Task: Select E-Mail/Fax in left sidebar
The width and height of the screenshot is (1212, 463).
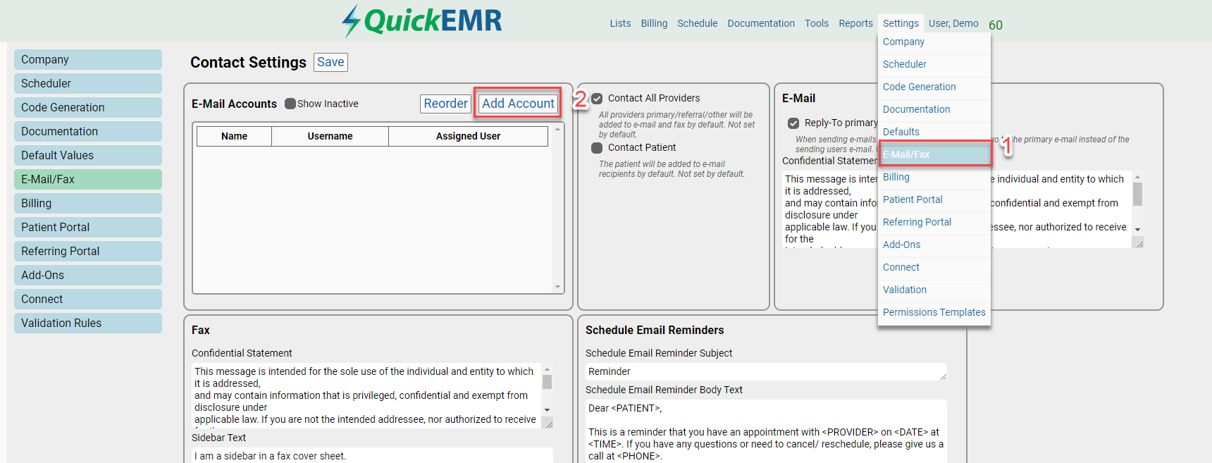Action: [x=88, y=180]
